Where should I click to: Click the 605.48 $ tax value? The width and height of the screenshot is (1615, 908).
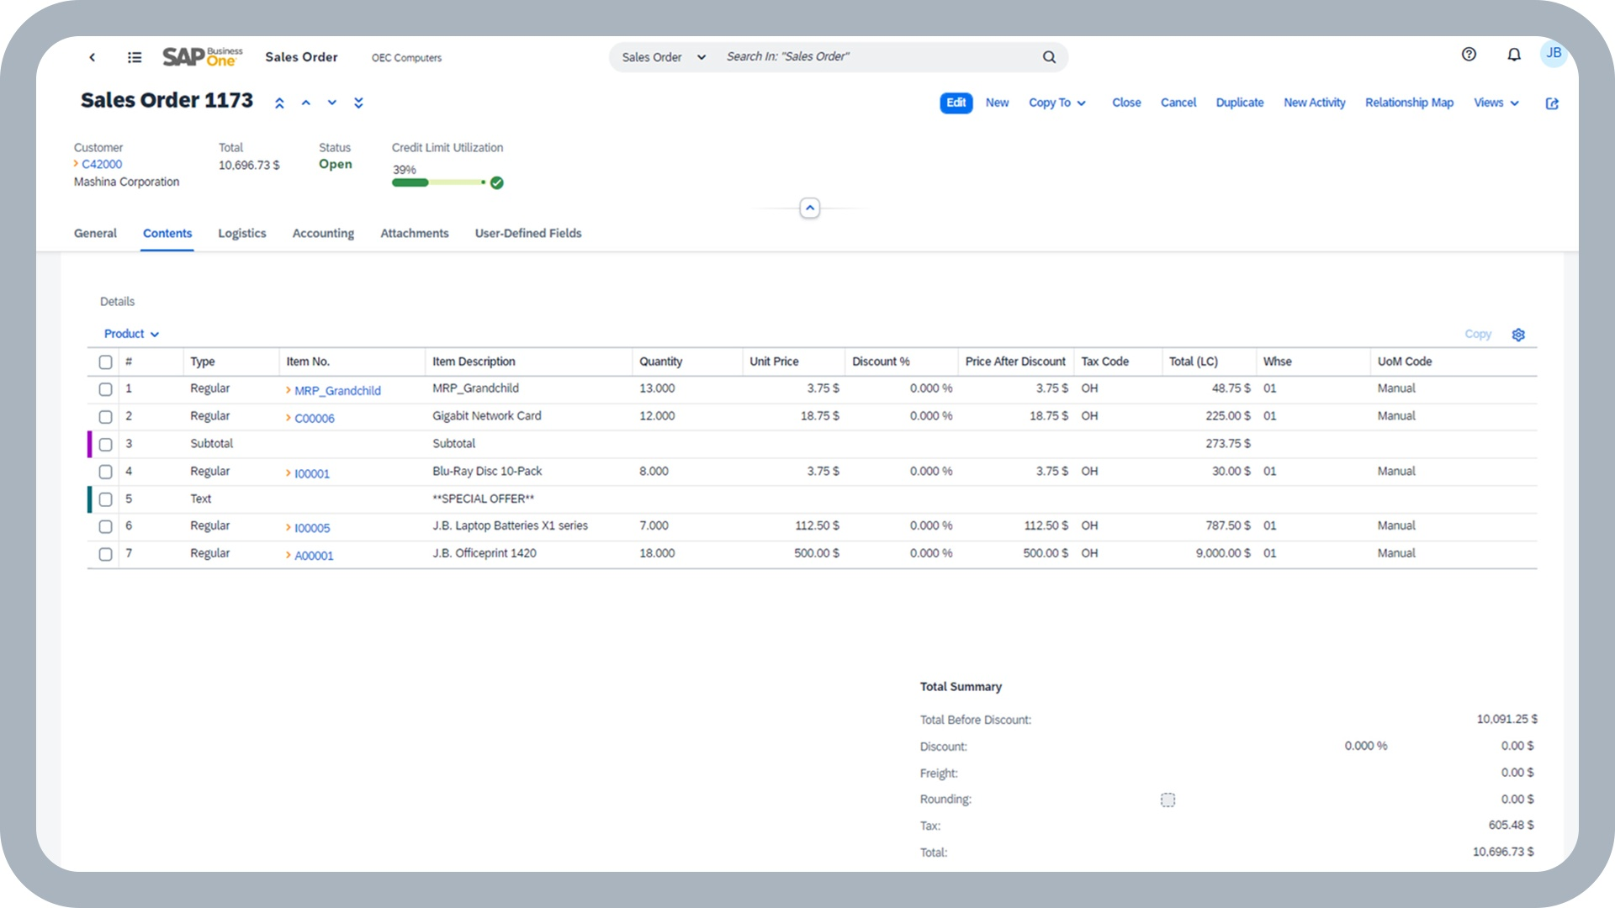pyautogui.click(x=1511, y=825)
